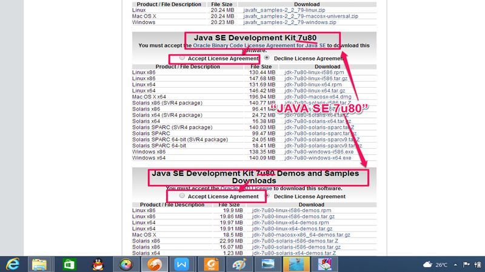485x272 pixels.
Task: Launch the Paint palette taskbar icon
Action: pyautogui.click(x=239, y=265)
